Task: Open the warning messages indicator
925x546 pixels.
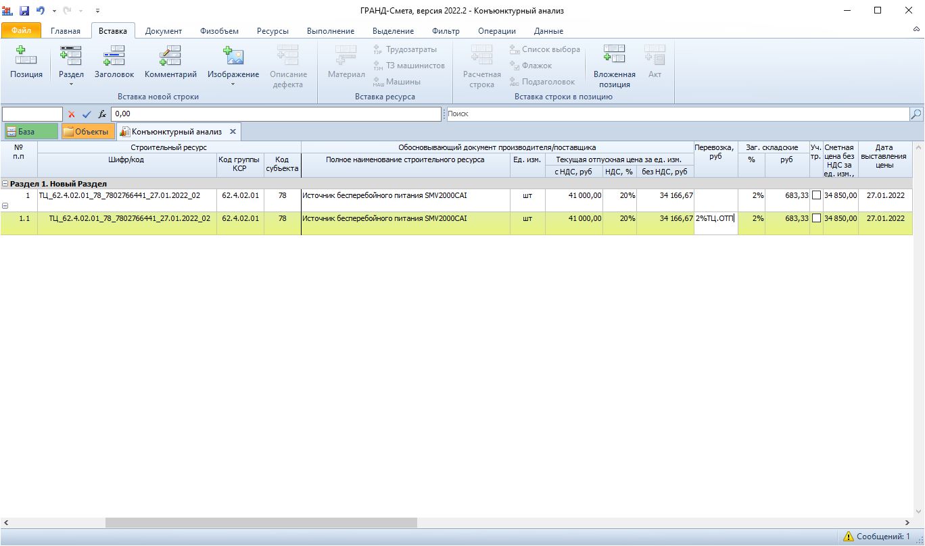Action: (x=876, y=537)
